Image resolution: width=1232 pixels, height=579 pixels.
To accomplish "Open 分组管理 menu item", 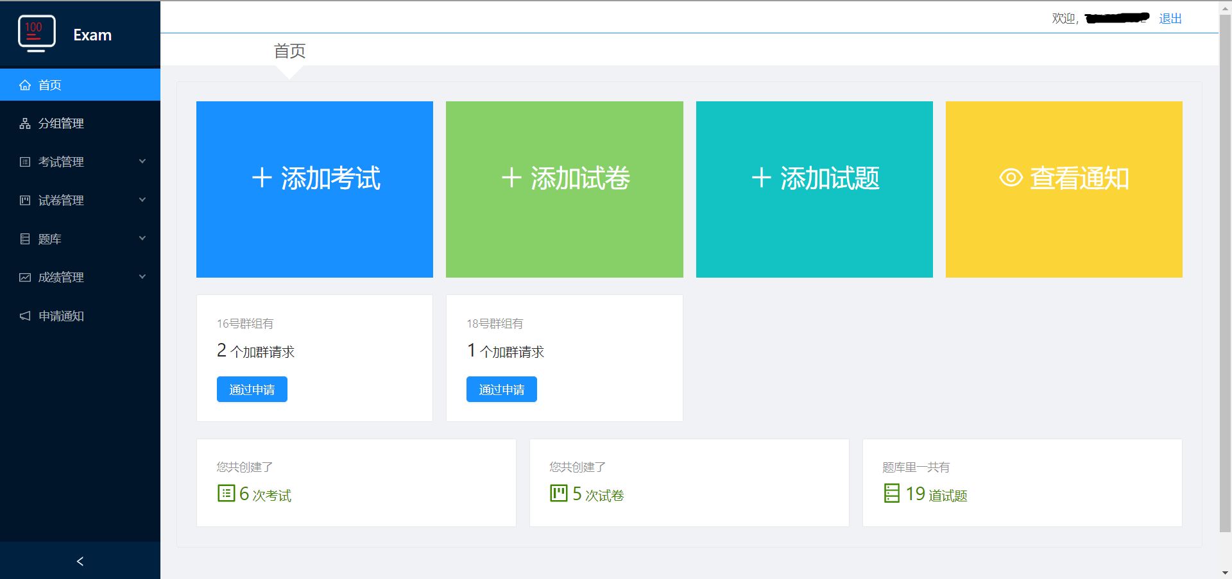I will point(80,123).
